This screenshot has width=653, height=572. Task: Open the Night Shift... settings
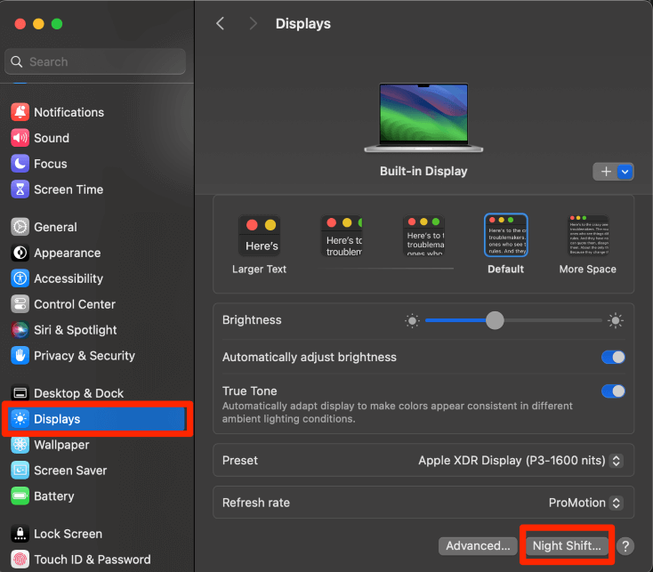coord(567,546)
